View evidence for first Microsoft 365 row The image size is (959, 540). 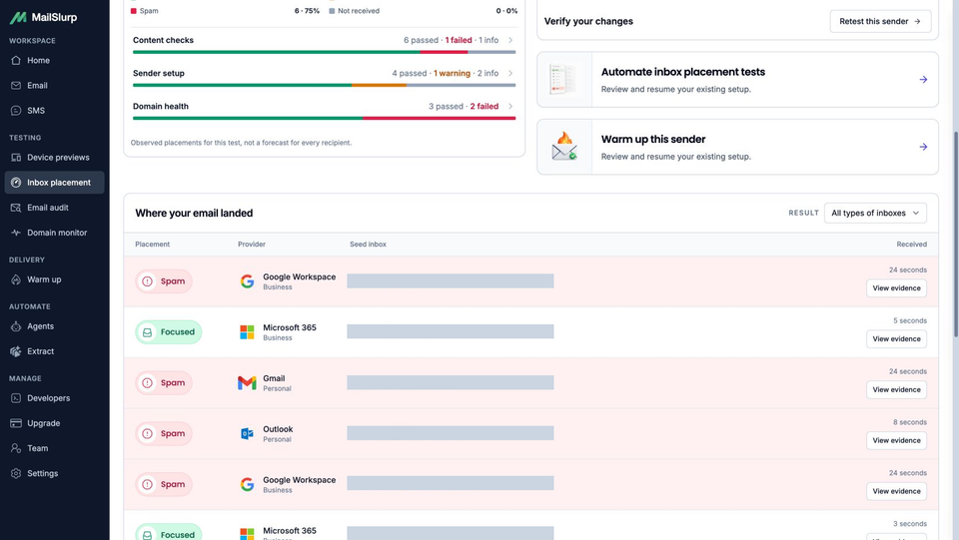[x=896, y=339]
